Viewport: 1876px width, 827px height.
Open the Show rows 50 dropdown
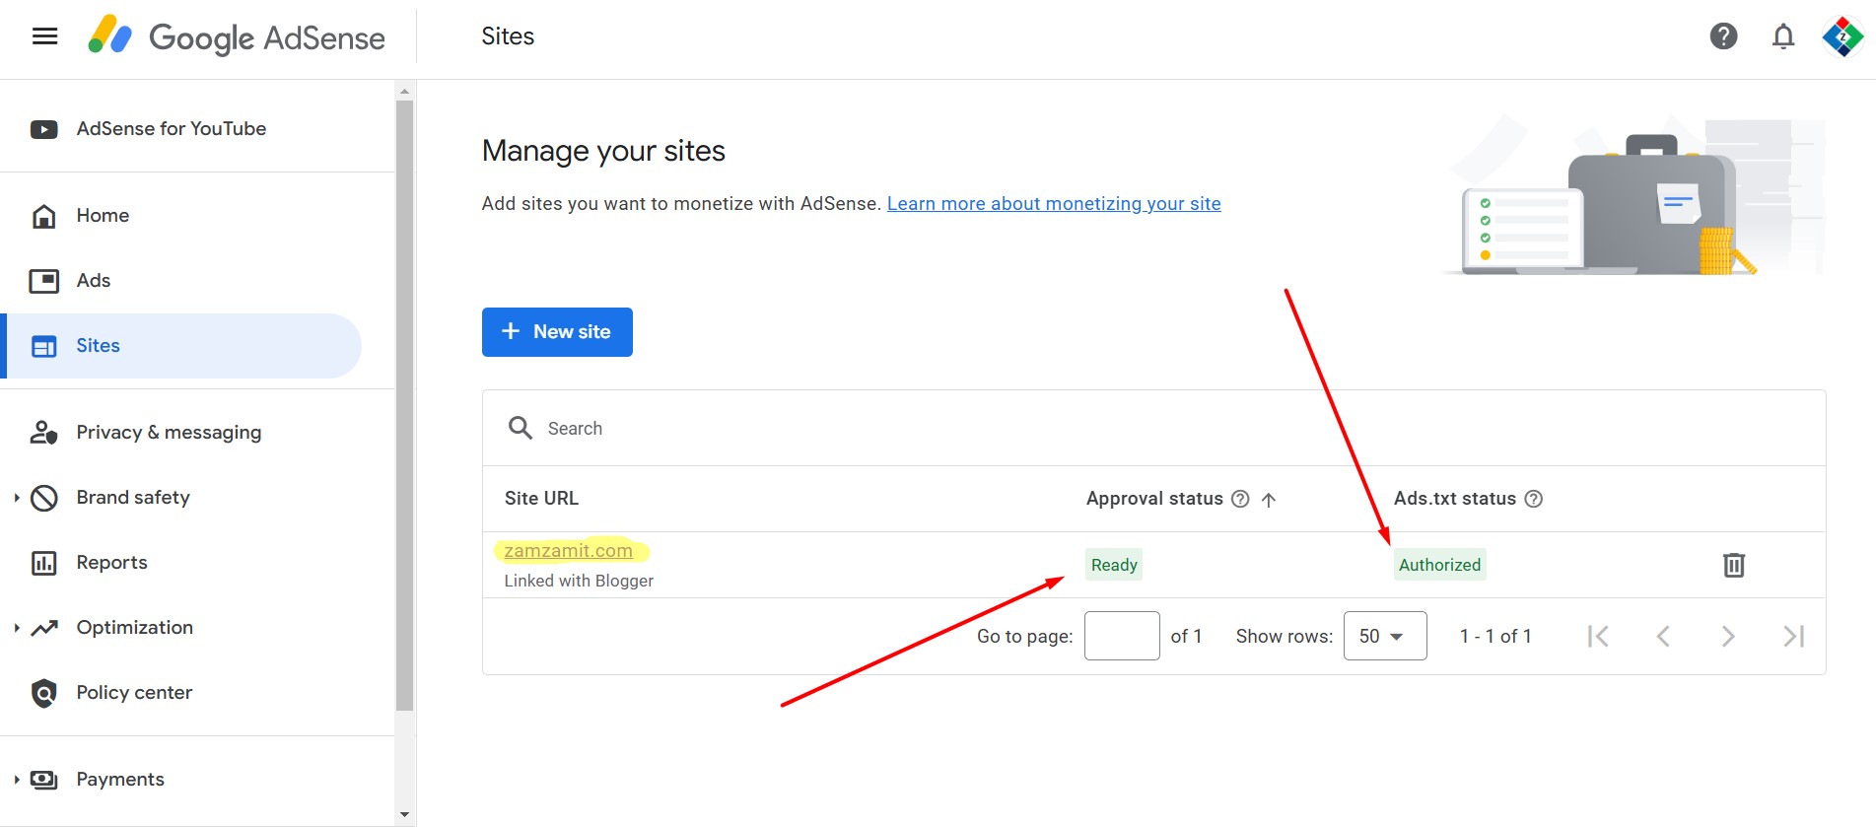1384,636
